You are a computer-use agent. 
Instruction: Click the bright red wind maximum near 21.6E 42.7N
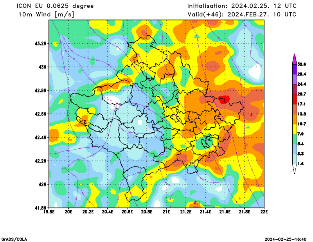[224, 99]
